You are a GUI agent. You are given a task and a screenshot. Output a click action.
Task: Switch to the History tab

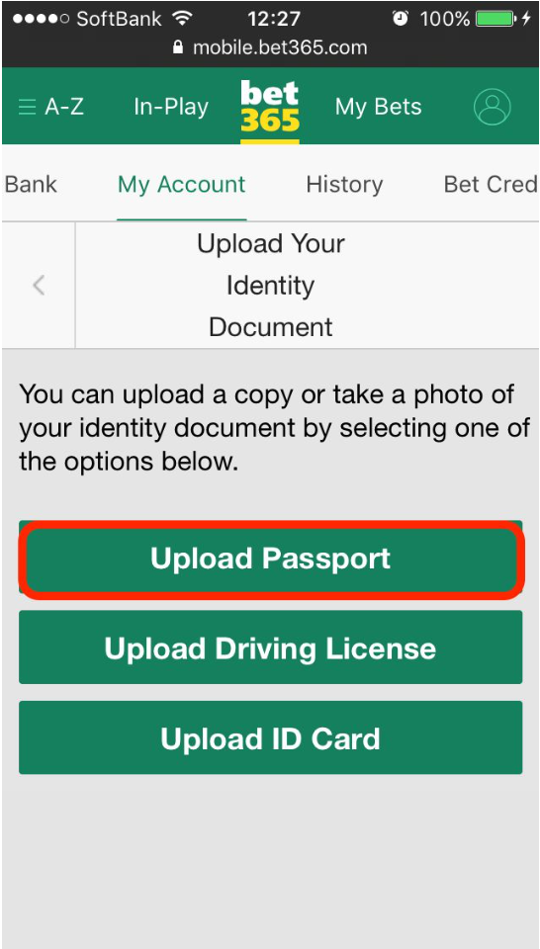click(344, 185)
